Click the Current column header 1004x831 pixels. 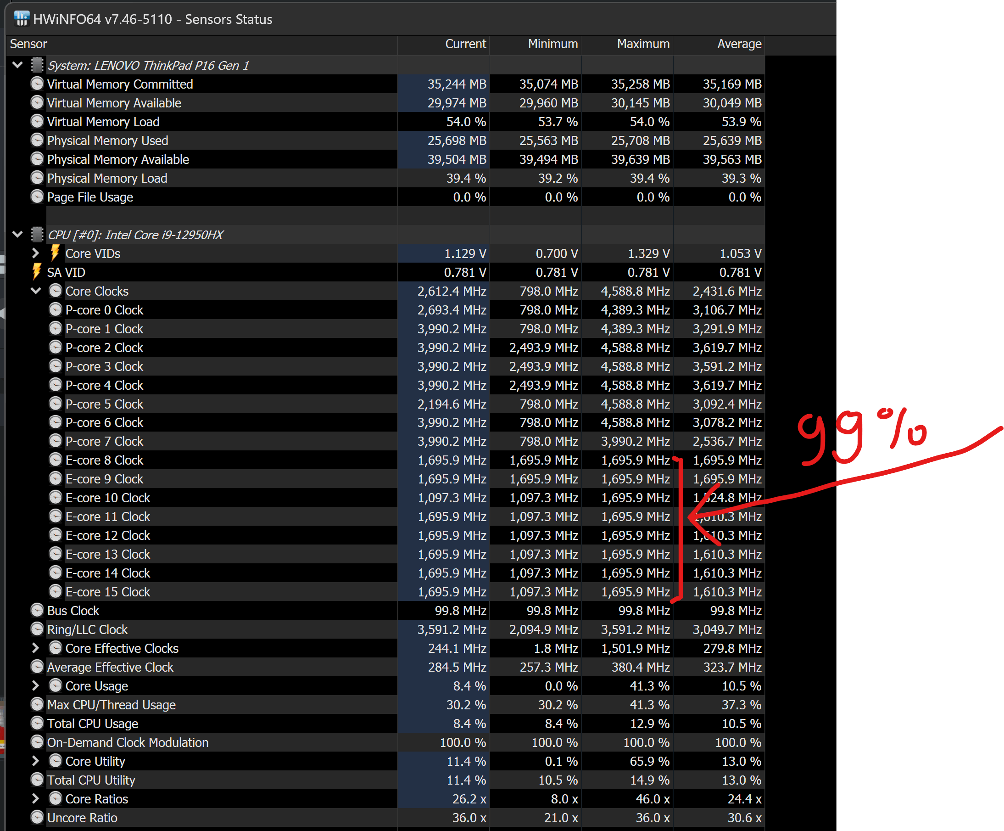click(x=465, y=44)
